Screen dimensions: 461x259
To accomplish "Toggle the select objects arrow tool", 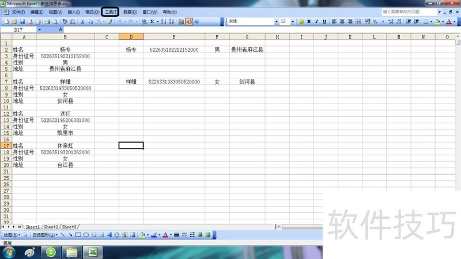I will tap(25, 235).
